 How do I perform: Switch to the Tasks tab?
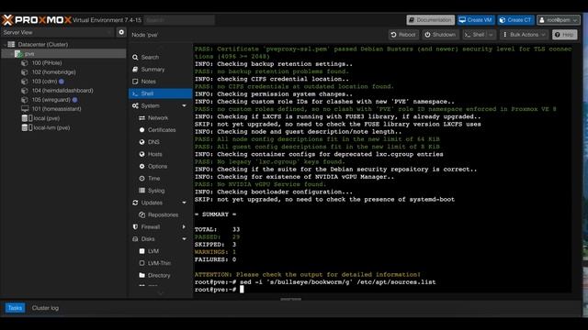(x=15, y=308)
